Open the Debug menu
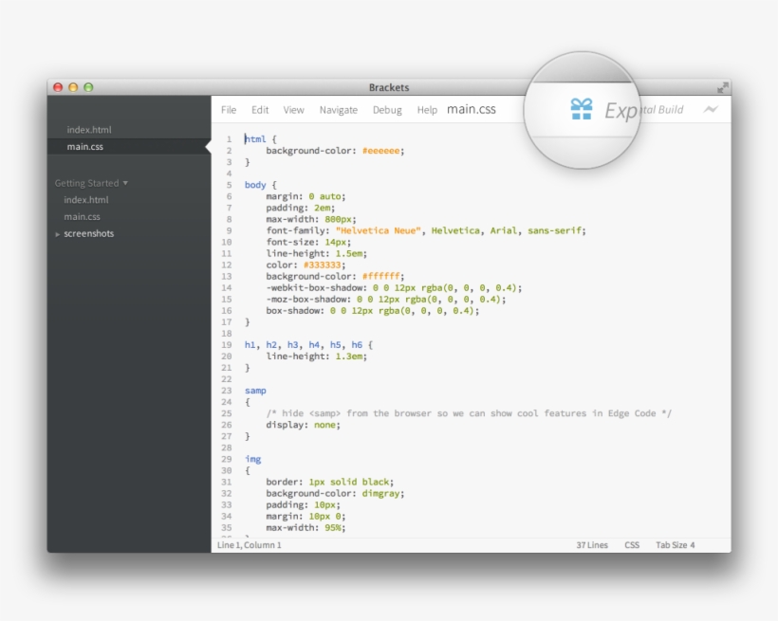The height and width of the screenshot is (621, 778). point(387,110)
